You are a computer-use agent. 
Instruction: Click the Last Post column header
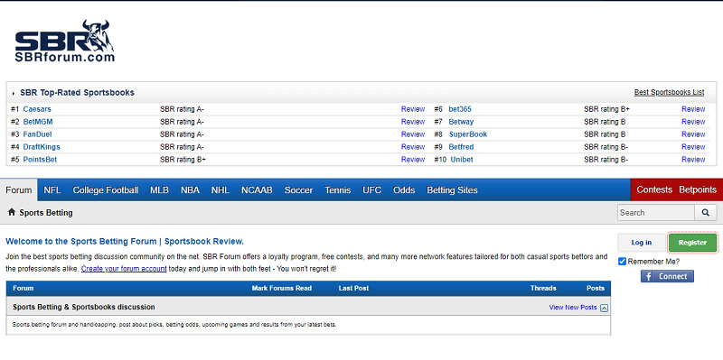click(x=353, y=288)
